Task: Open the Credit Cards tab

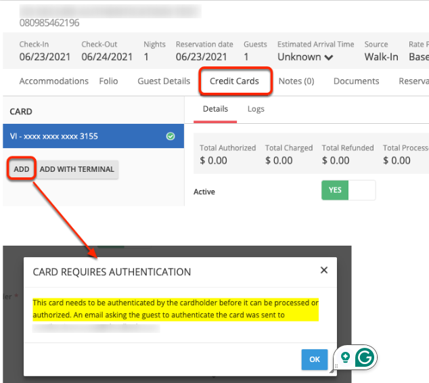Action: pyautogui.click(x=234, y=81)
